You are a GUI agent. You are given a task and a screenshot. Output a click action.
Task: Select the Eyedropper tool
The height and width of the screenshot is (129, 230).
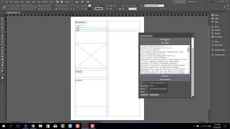tap(3, 62)
